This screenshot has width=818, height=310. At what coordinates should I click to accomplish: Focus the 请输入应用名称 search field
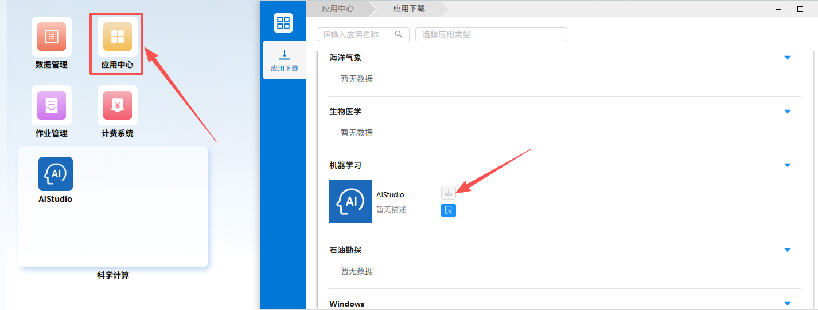point(357,34)
